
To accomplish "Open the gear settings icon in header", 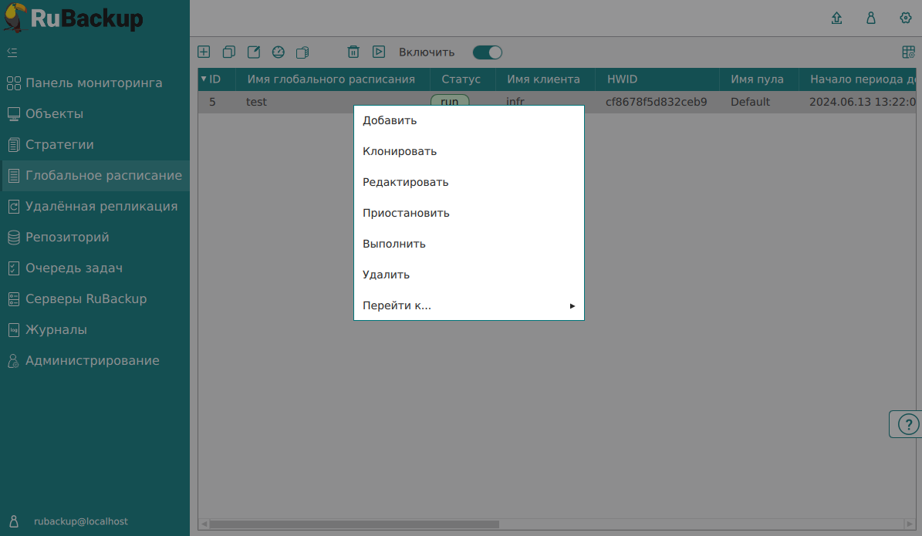I will (906, 18).
